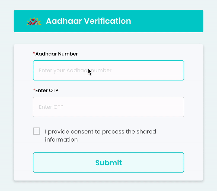Click the red asterisk before Enter OTP

pos(34,89)
